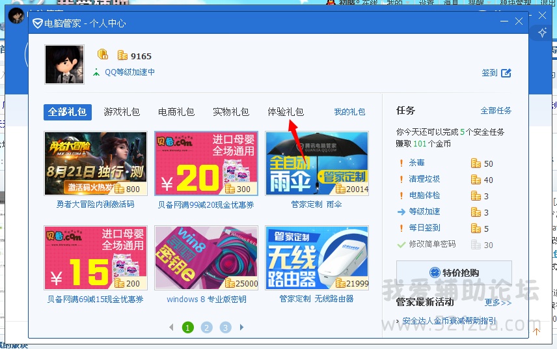Open the 体验礼包 tab
This screenshot has height=349, width=557.
click(x=286, y=112)
